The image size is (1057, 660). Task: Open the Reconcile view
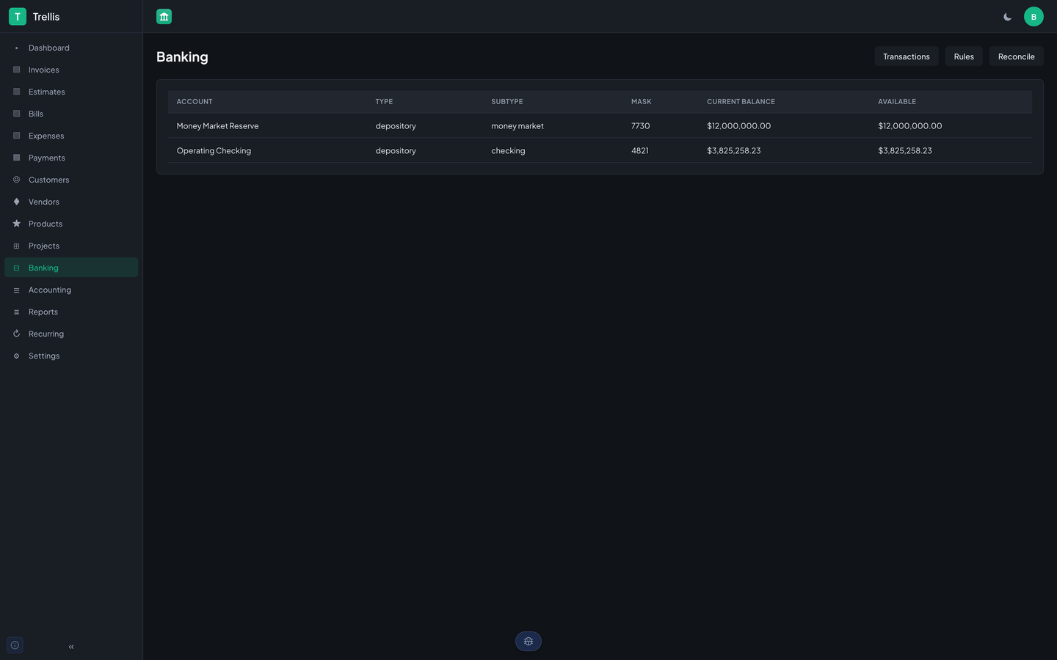coord(1017,56)
